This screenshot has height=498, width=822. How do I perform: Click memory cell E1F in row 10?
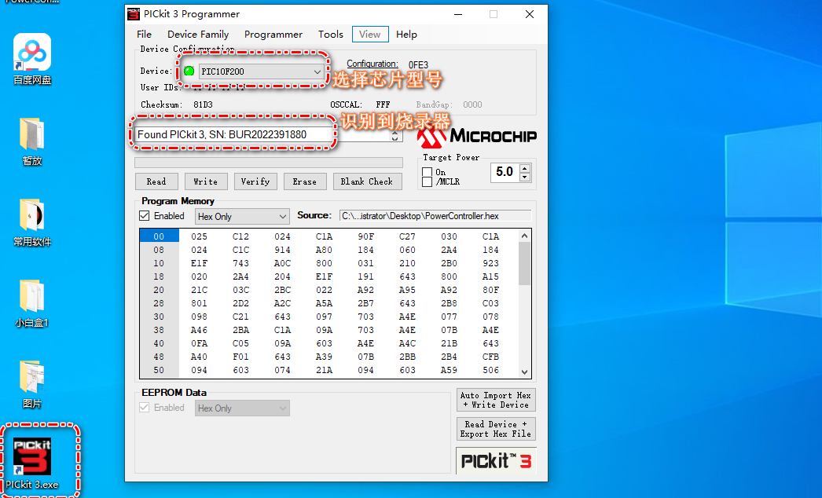pyautogui.click(x=199, y=263)
